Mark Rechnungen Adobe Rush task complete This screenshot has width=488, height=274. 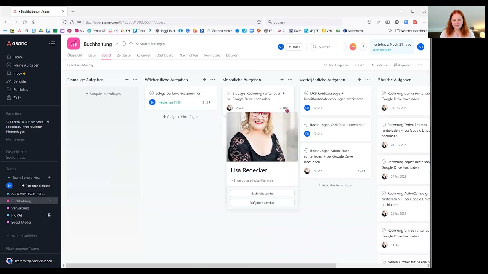point(306,151)
